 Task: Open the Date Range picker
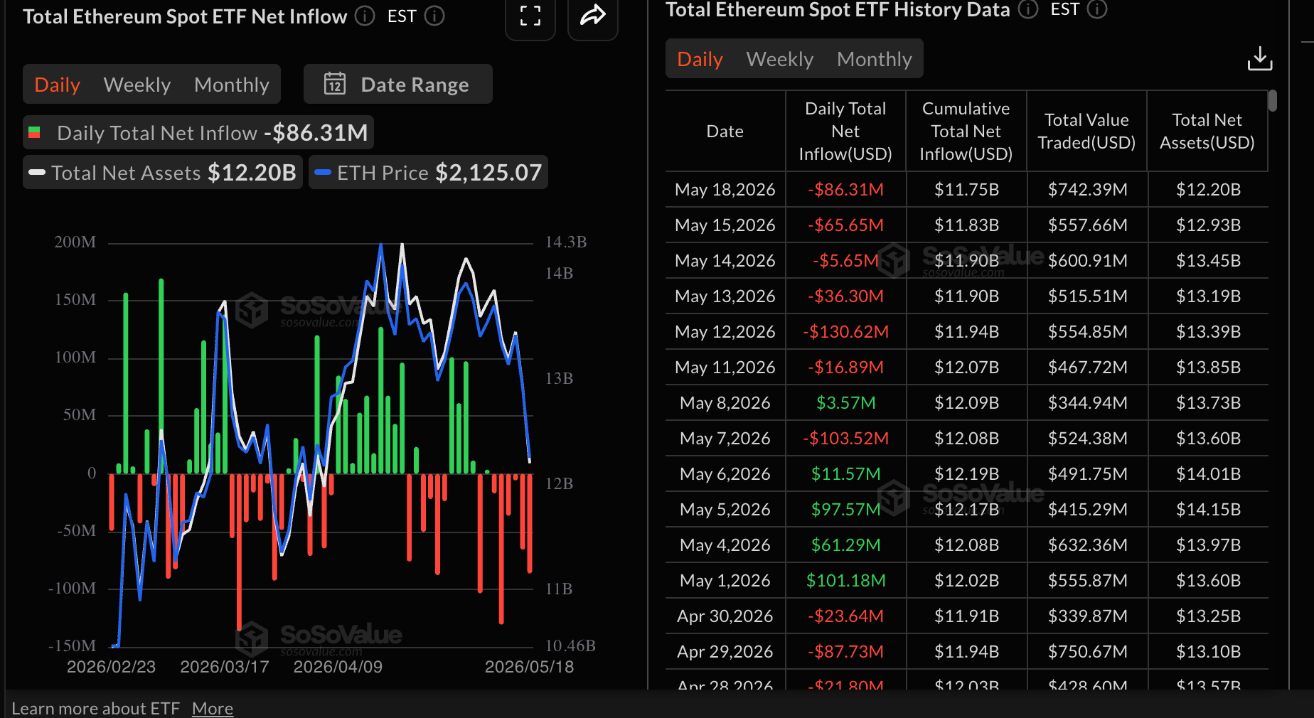click(x=398, y=84)
